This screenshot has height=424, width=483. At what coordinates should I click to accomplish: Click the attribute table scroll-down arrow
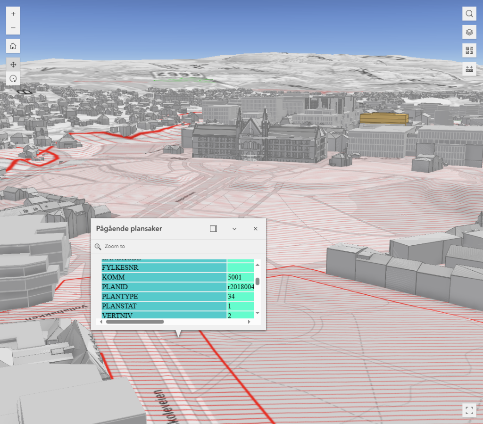[x=258, y=313]
